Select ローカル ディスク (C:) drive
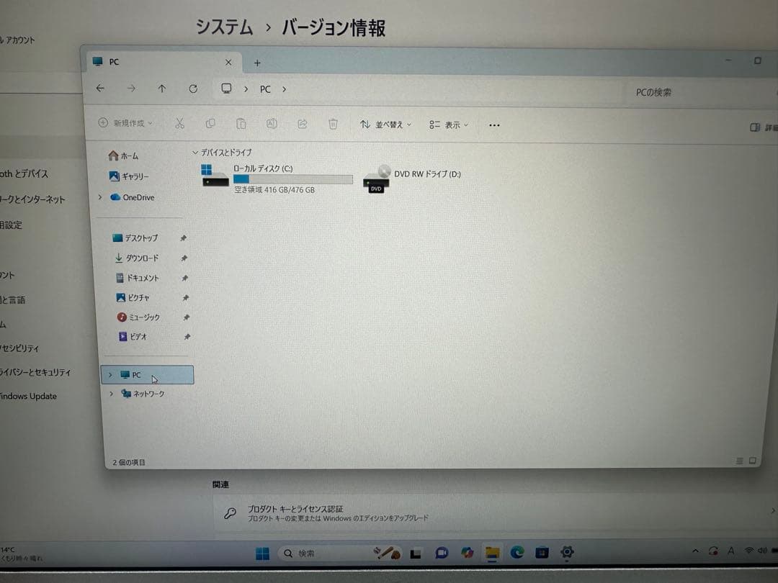The height and width of the screenshot is (583, 778). (x=277, y=178)
